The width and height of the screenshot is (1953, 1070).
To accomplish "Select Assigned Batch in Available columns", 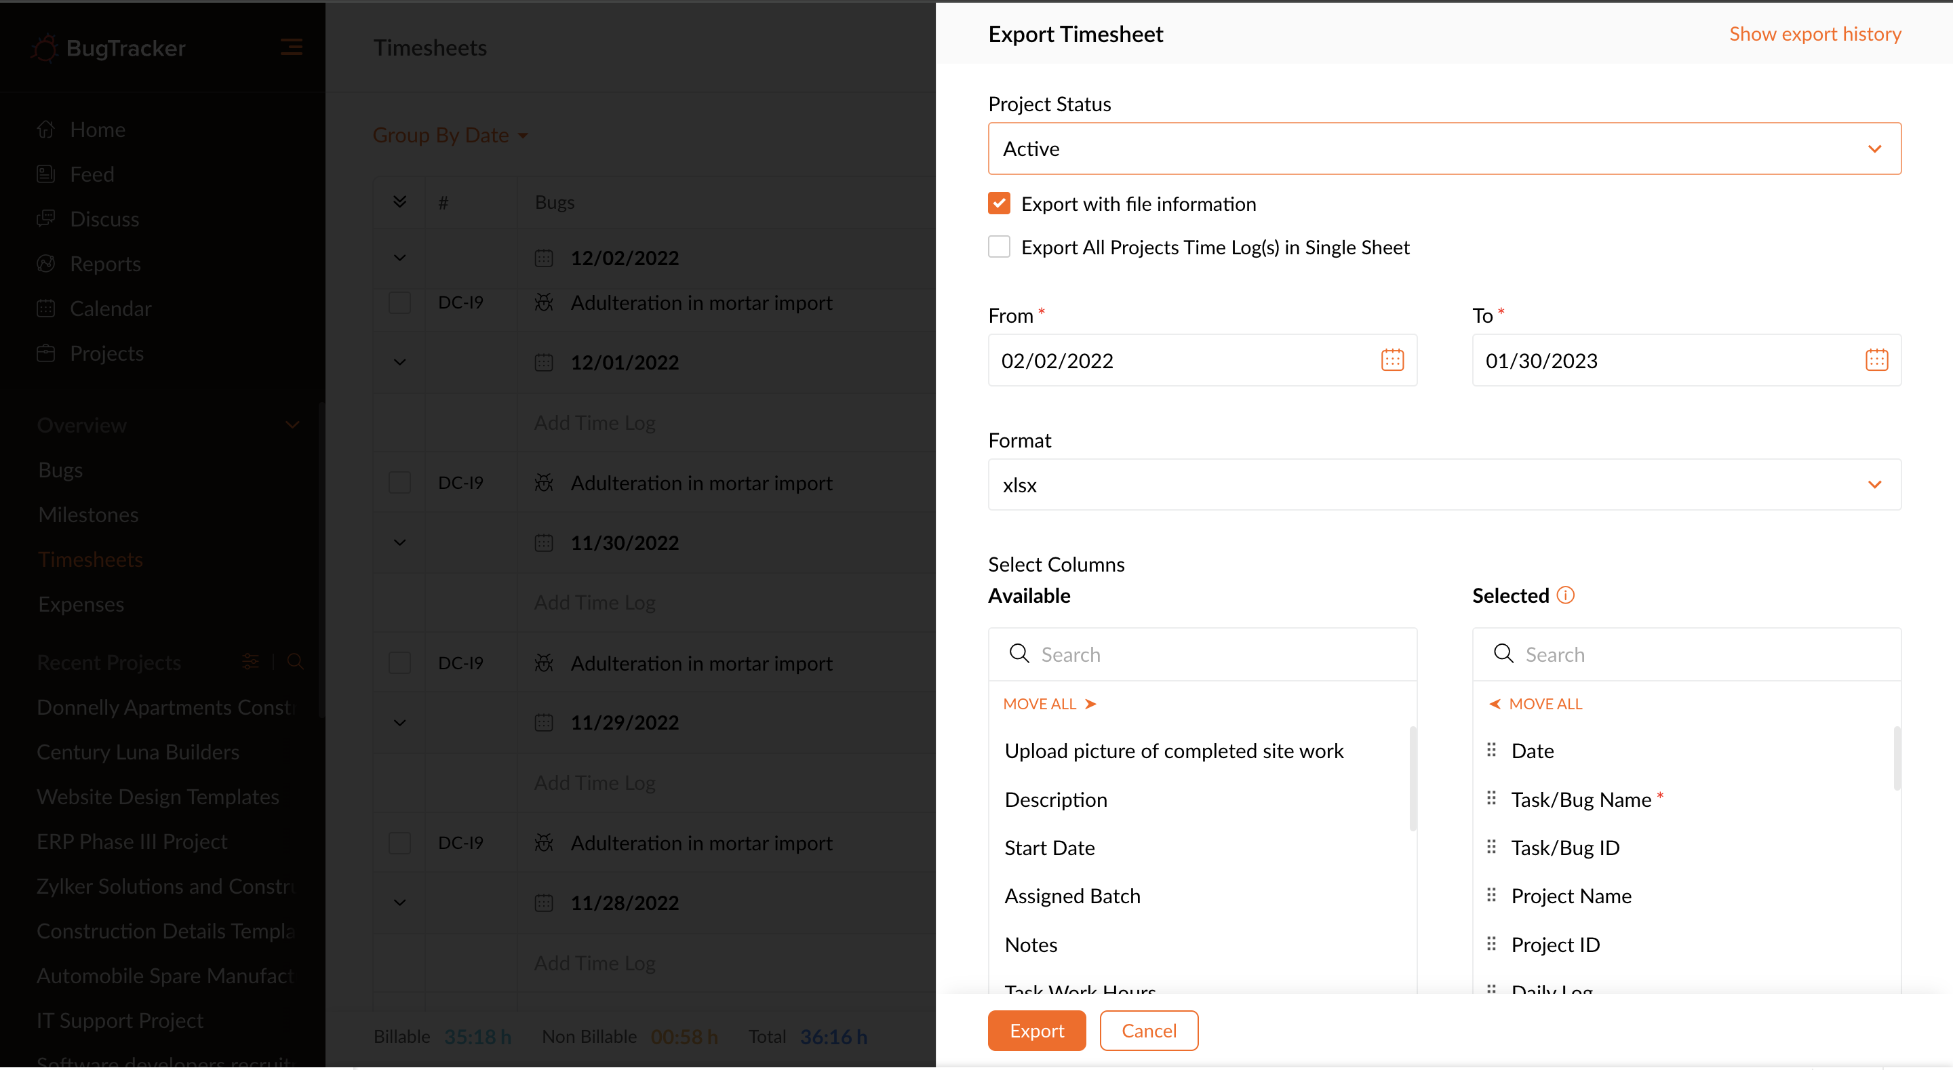I will tap(1072, 896).
